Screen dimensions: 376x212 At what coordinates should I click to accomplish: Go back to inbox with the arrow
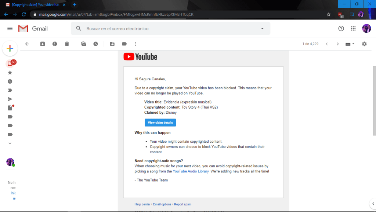(x=27, y=44)
